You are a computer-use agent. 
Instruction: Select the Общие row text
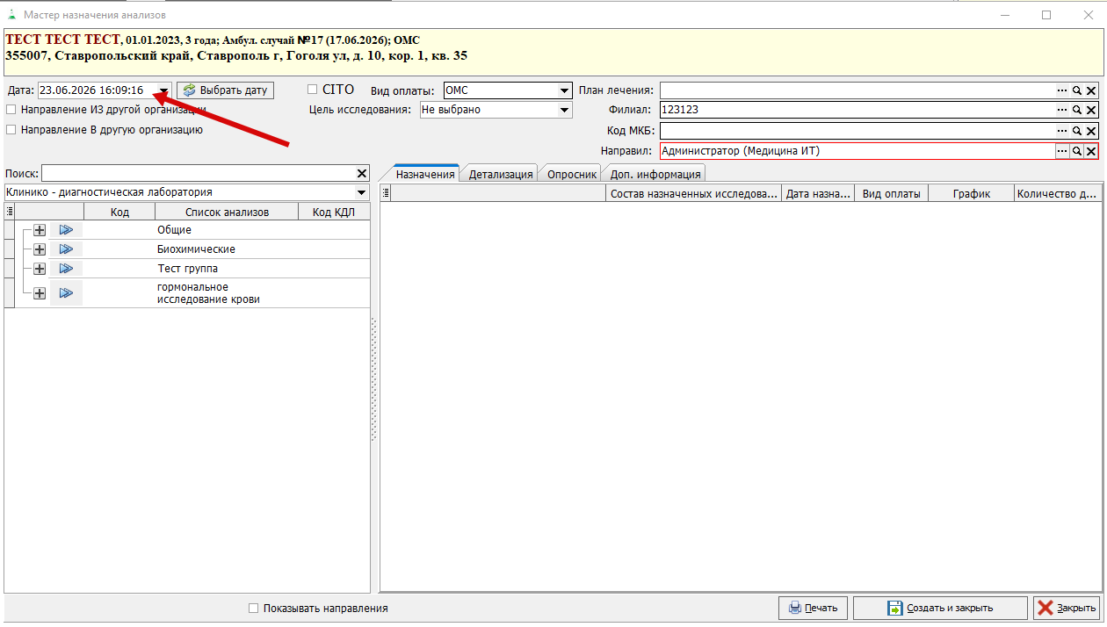coord(174,230)
